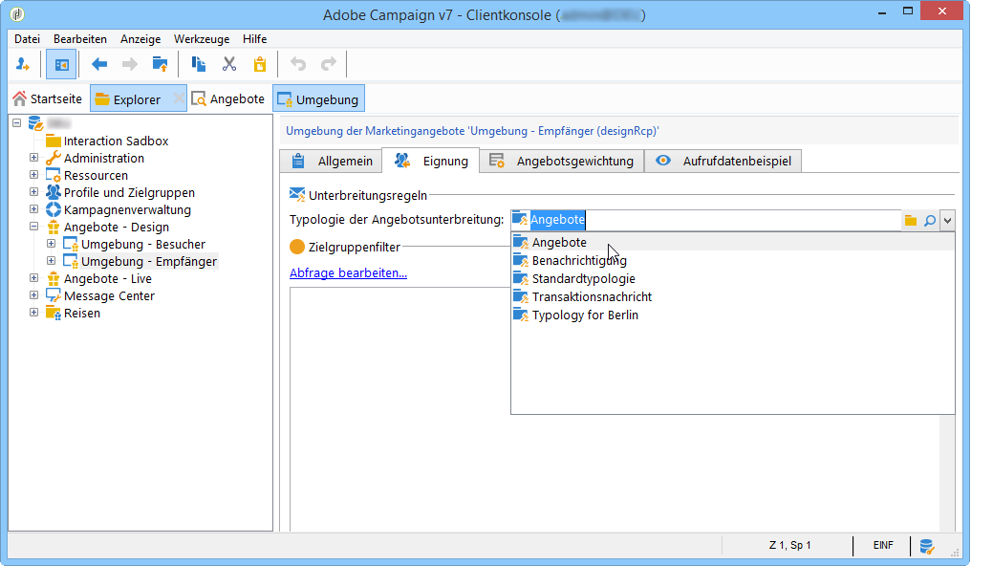Expand the Ressourcen tree node
Image resolution: width=993 pixels, height=587 pixels.
pyautogui.click(x=34, y=175)
